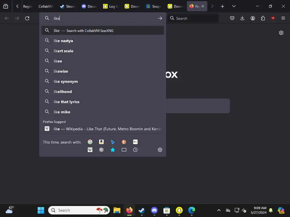Open File Explorer from taskbar
This screenshot has height=217, width=290.
(117, 210)
